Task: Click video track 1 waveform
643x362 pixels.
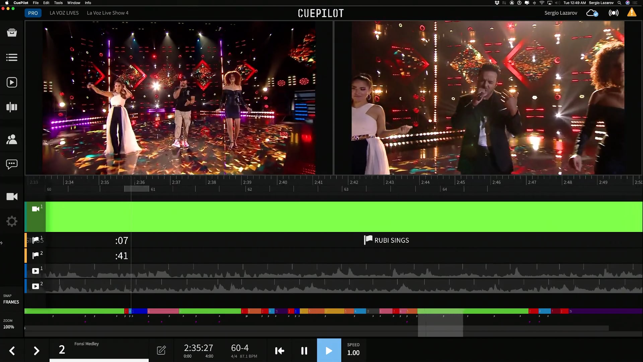Action: 344,271
